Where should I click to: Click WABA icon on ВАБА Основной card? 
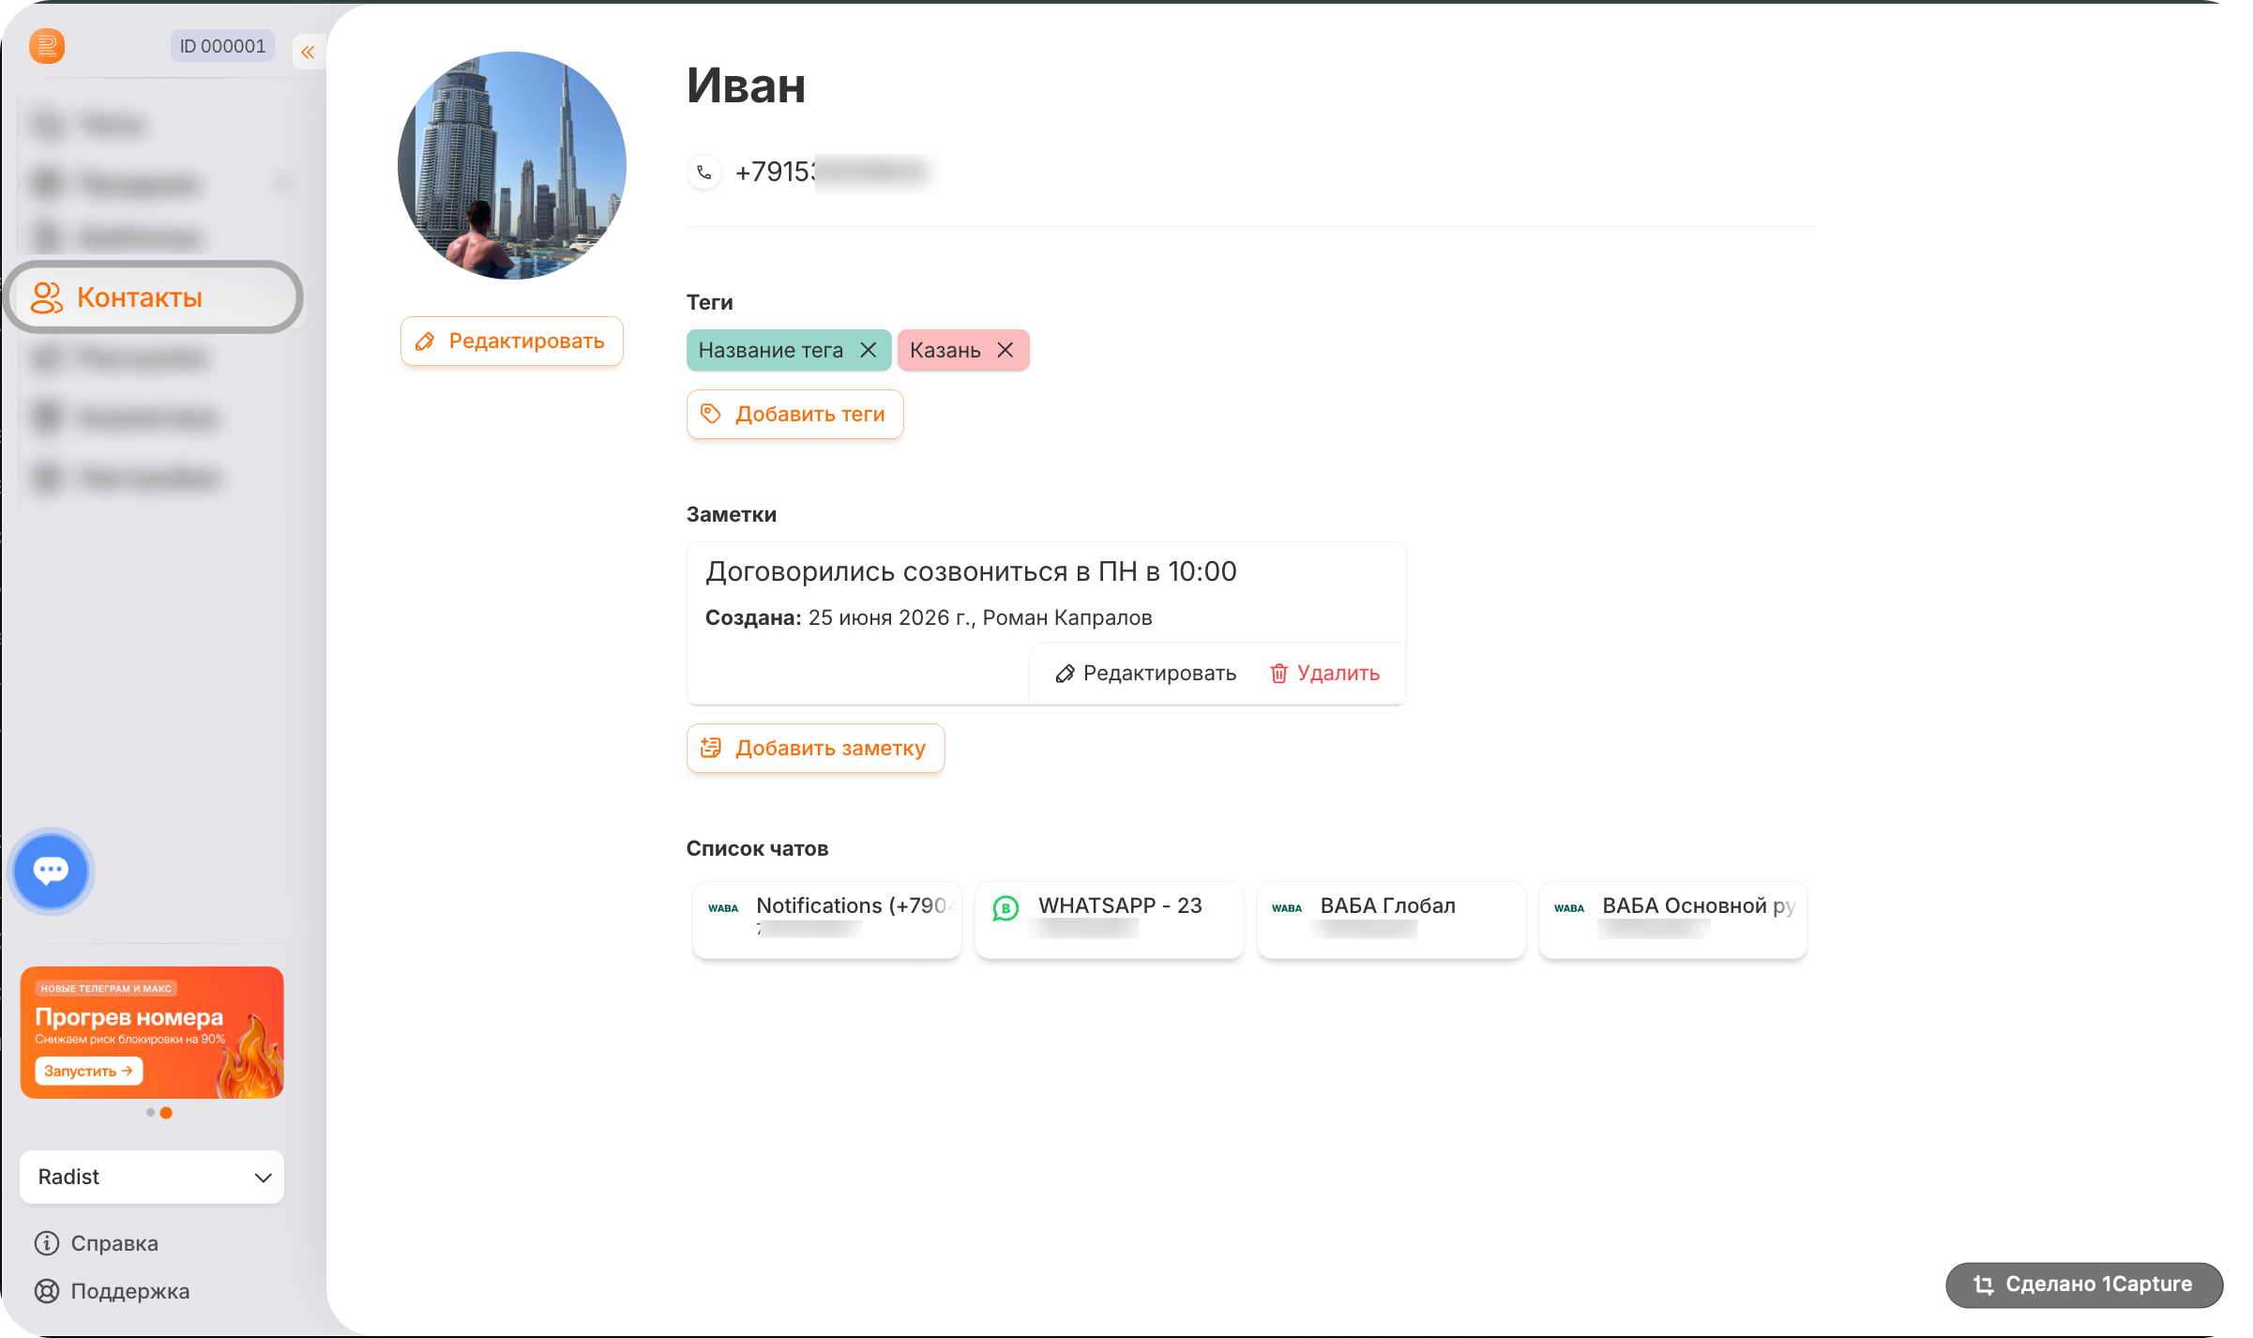pos(1569,908)
